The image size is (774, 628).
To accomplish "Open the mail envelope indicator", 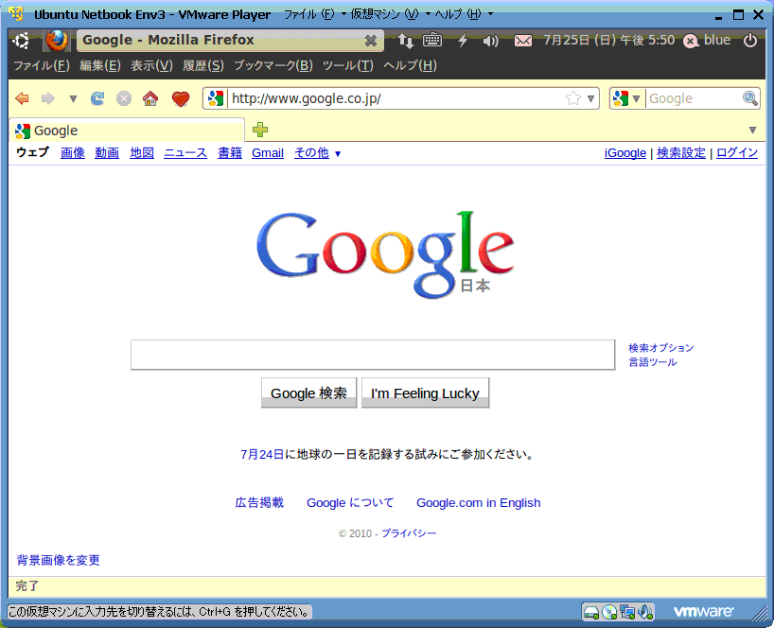I will (522, 41).
